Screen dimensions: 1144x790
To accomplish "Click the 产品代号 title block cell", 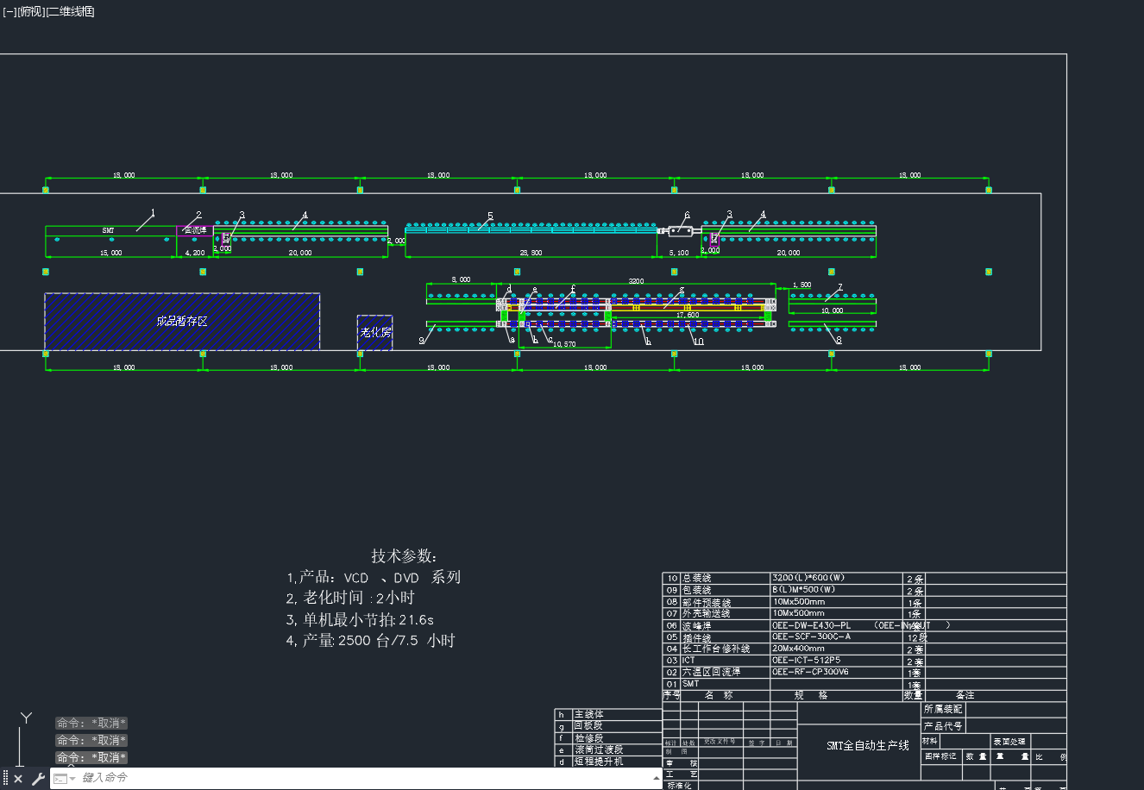I will (x=943, y=726).
